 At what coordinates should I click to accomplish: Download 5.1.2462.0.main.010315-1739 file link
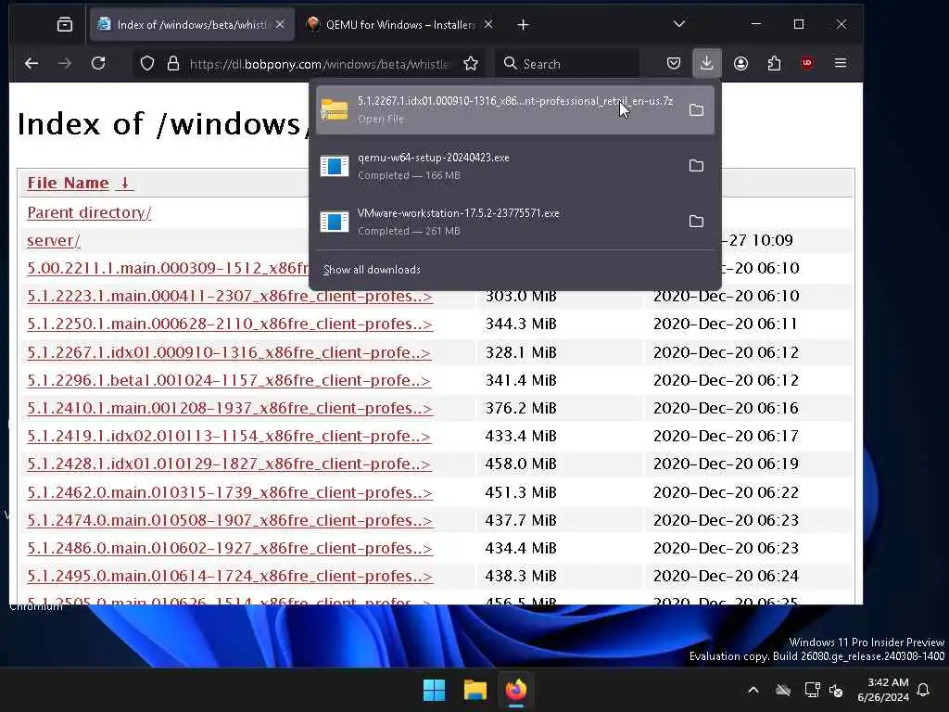[x=230, y=492]
